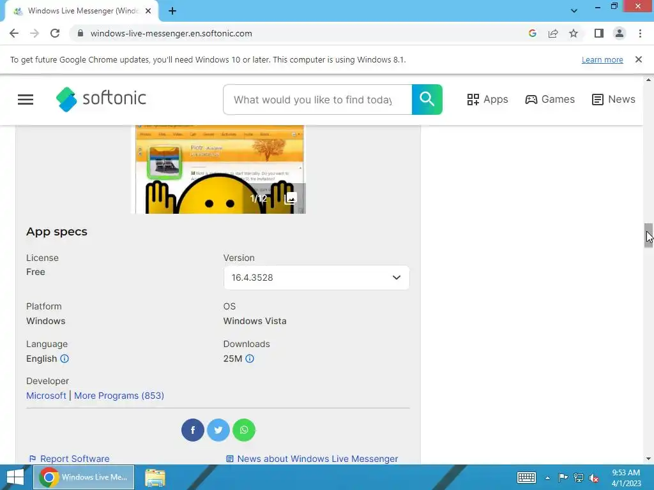Open the screenshot gallery thumbnail
Image resolution: width=654 pixels, height=490 pixels.
pos(219,169)
